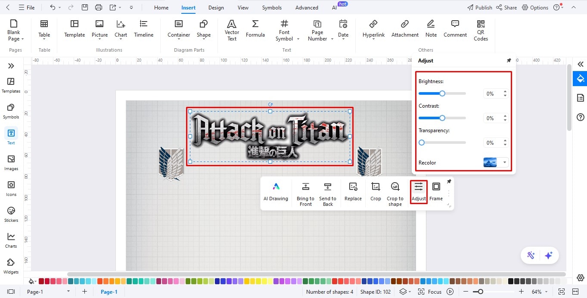This screenshot has width=587, height=298.
Task: Open the Adjust image option
Action: tap(419, 192)
